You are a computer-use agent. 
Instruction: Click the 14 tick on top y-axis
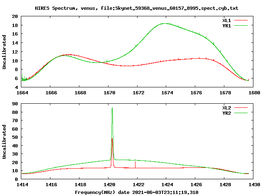(15, 43)
